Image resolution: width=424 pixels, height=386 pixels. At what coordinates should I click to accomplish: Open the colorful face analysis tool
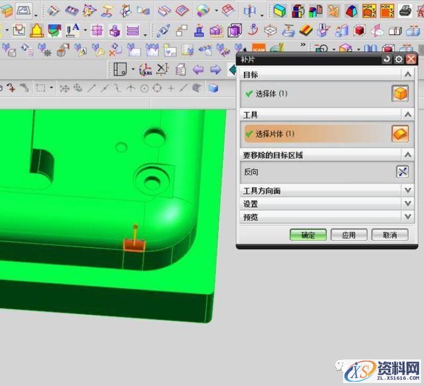click(x=54, y=30)
